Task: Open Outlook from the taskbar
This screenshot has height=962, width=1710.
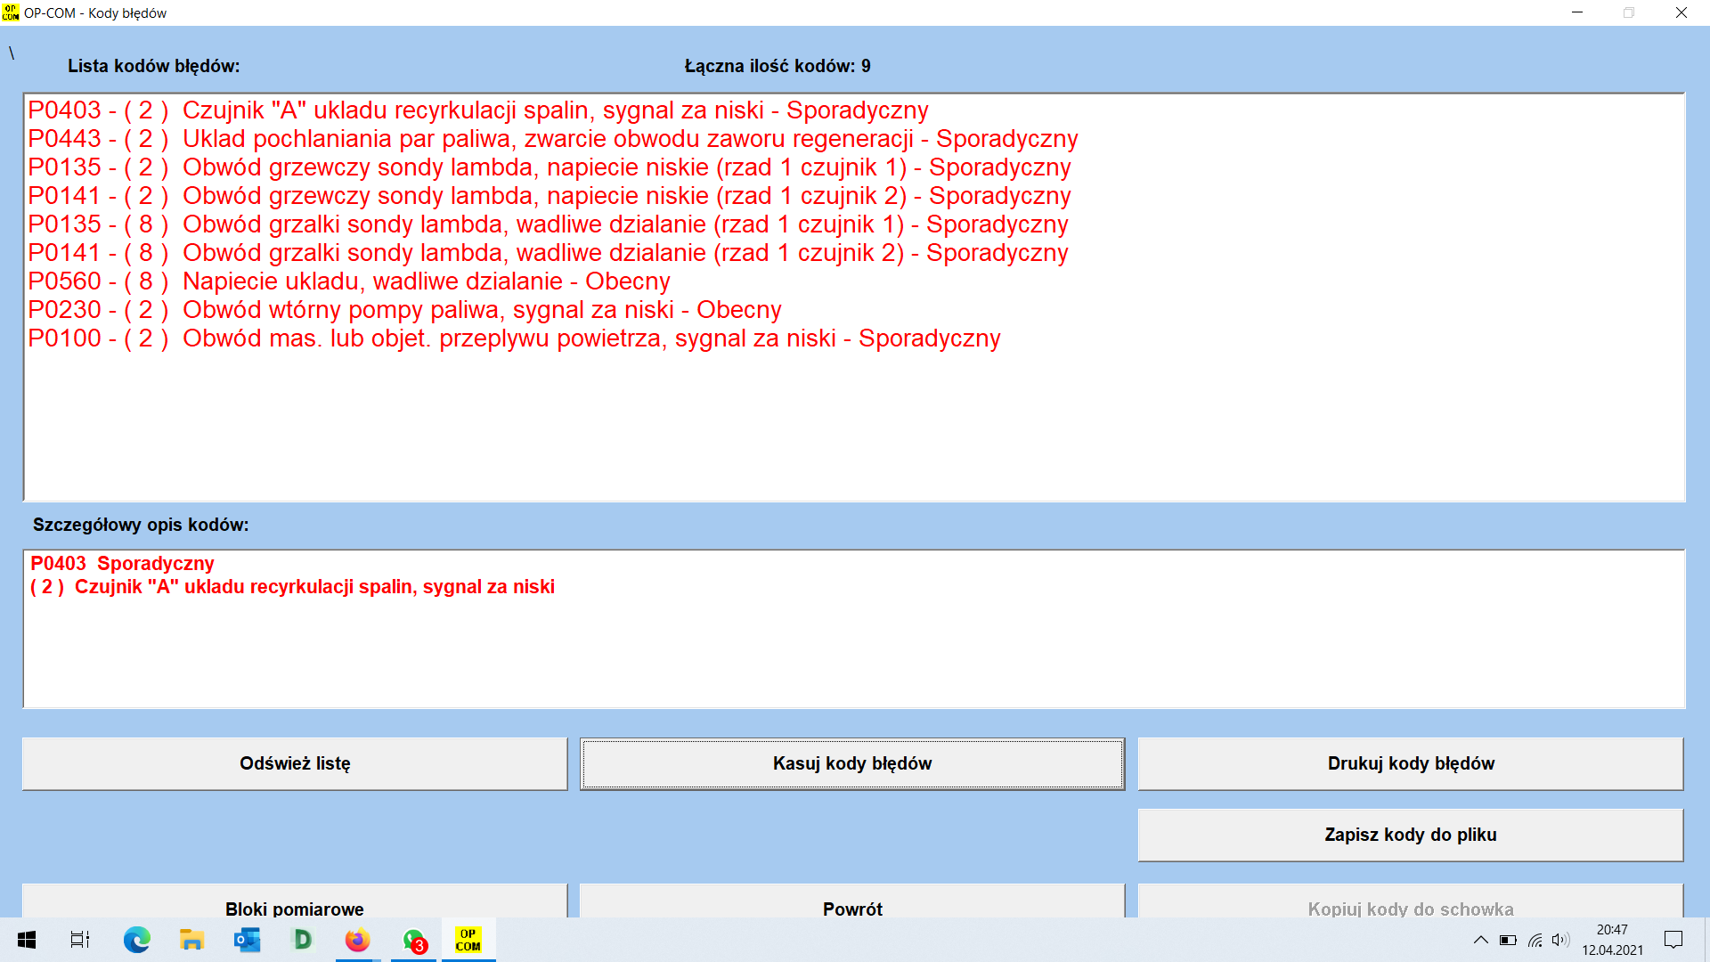Action: tap(247, 940)
